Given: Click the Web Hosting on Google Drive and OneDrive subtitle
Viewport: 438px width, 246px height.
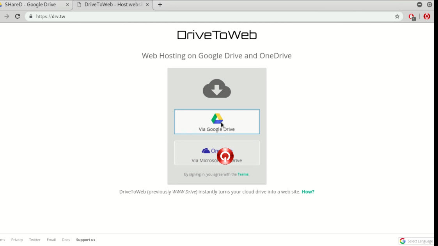Looking at the screenshot, I should (217, 56).
